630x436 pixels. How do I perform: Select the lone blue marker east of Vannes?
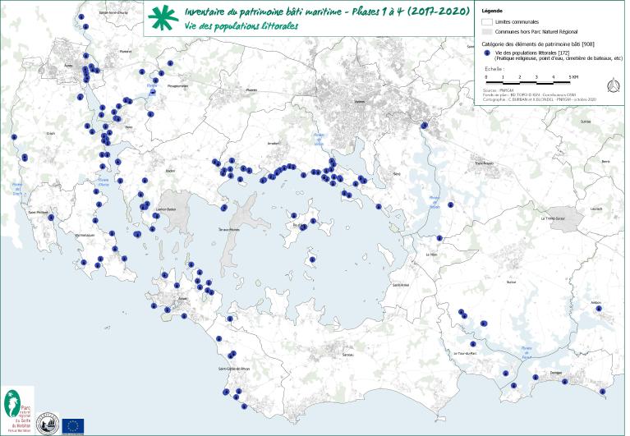(424, 126)
